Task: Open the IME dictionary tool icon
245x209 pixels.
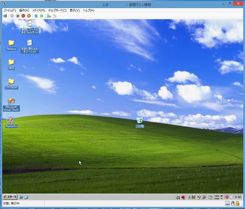Action: 204,197
